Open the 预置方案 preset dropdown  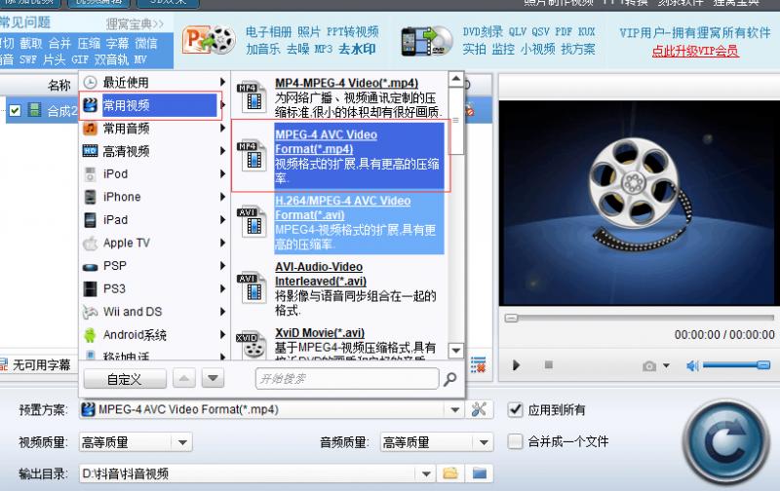(454, 410)
